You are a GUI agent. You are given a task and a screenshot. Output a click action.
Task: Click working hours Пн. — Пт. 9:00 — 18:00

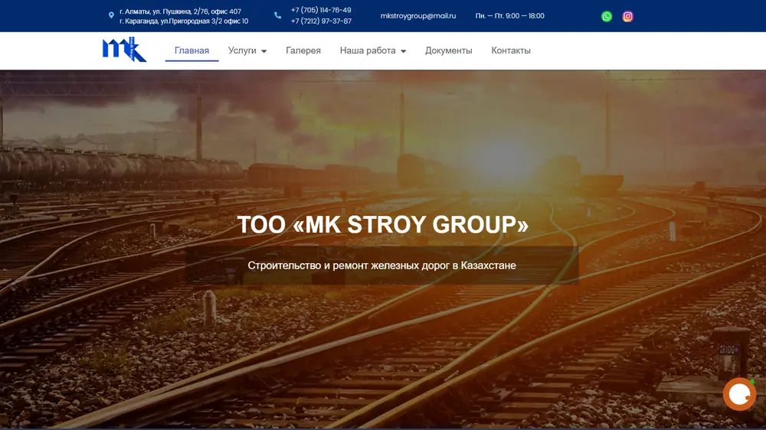510,15
